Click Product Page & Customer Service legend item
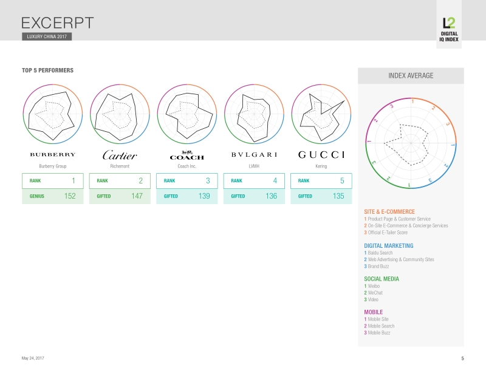 [x=397, y=219]
